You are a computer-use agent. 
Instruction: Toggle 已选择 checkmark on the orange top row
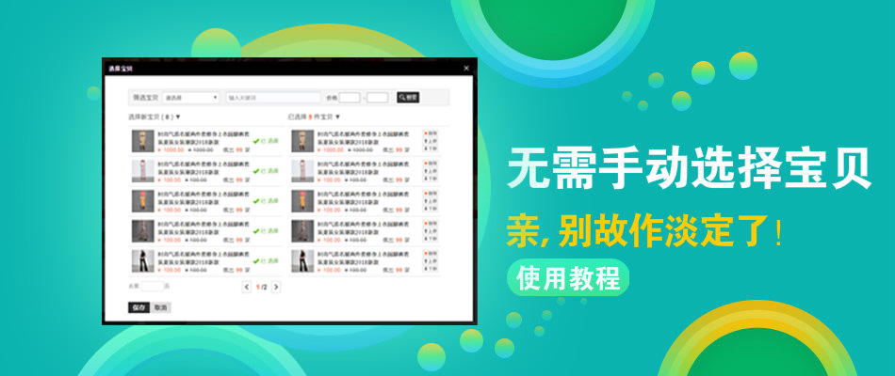point(266,201)
